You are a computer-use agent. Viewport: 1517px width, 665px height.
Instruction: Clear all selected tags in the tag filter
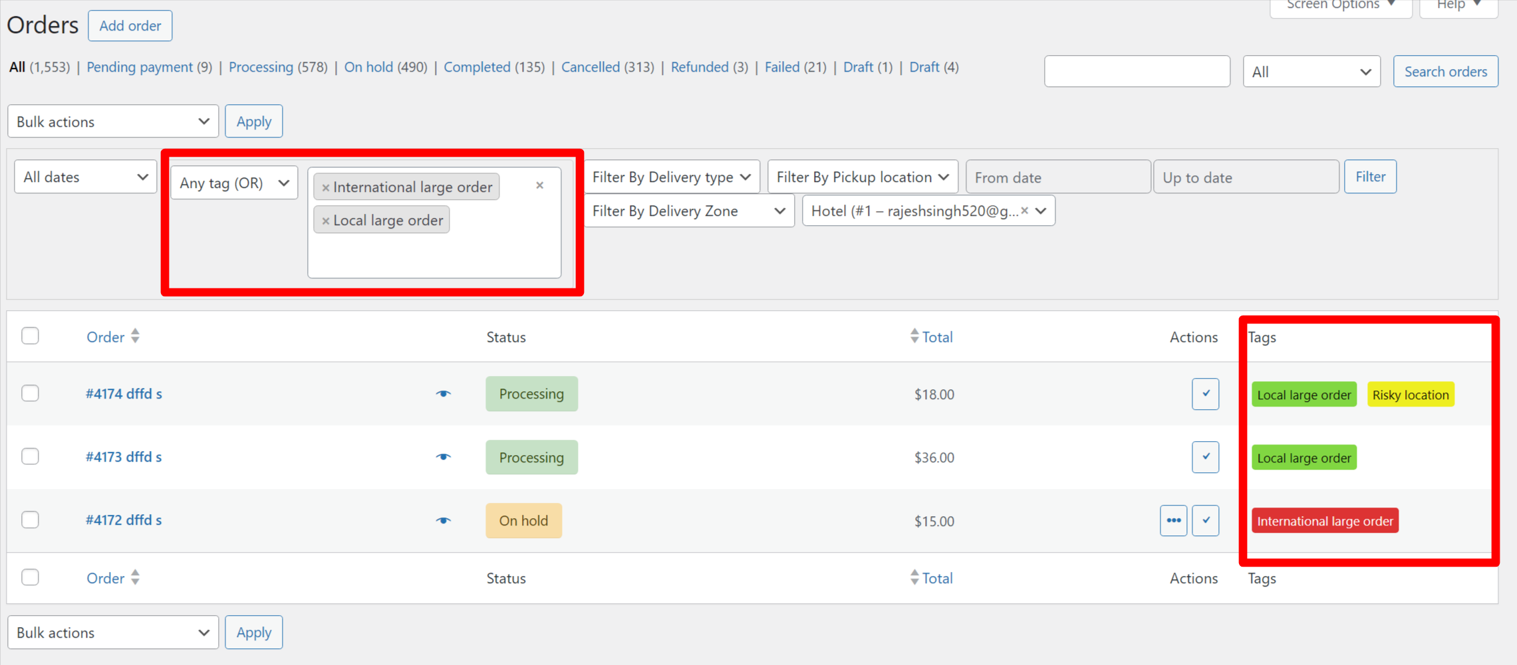pos(539,185)
